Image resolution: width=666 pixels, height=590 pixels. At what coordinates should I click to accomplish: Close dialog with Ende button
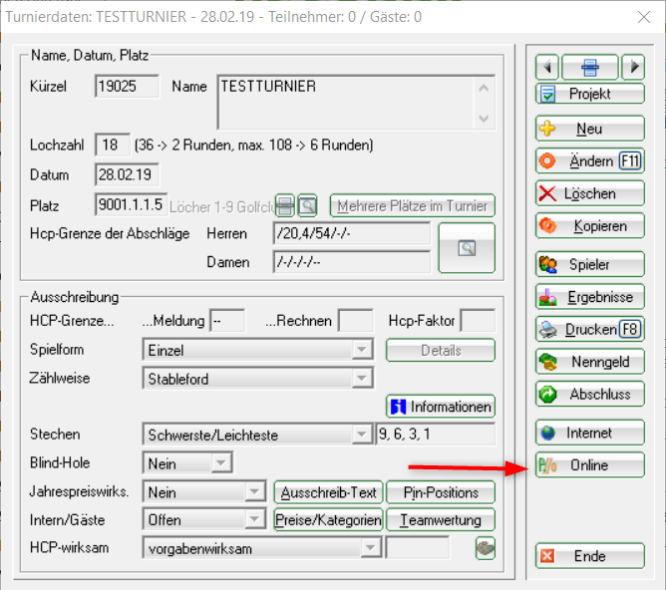tap(590, 556)
